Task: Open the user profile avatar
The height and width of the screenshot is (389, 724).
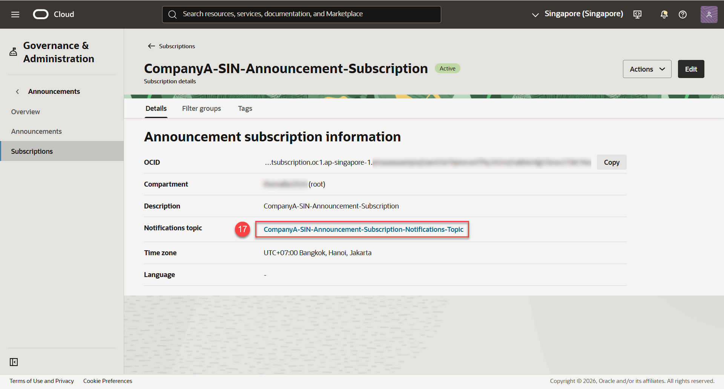Action: [x=709, y=14]
